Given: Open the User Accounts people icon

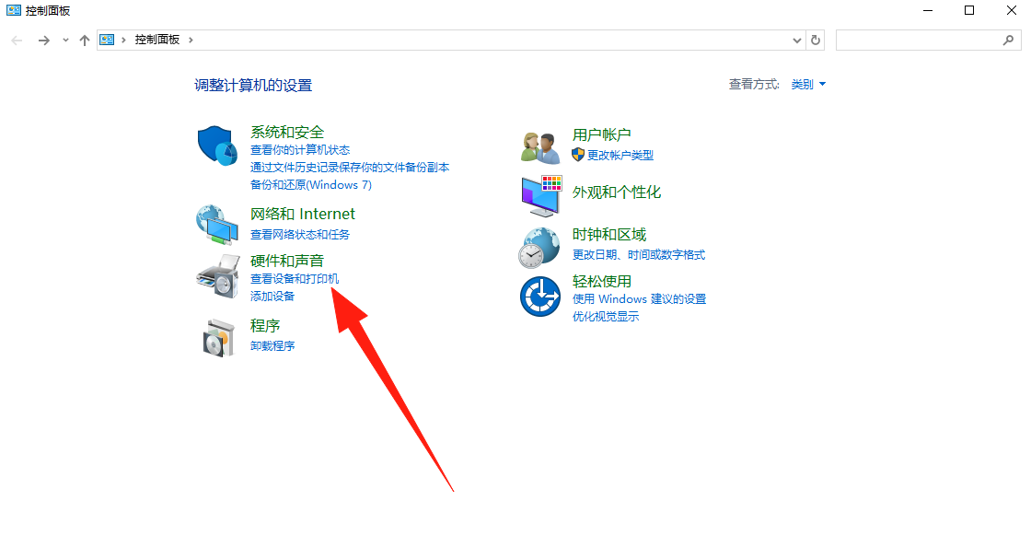Looking at the screenshot, I should [x=540, y=147].
